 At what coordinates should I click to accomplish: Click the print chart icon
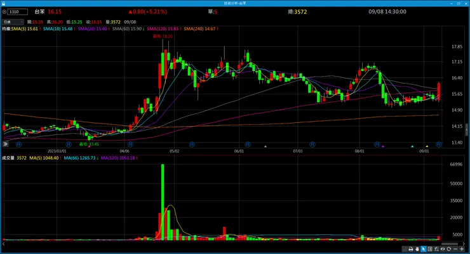[411, 249]
